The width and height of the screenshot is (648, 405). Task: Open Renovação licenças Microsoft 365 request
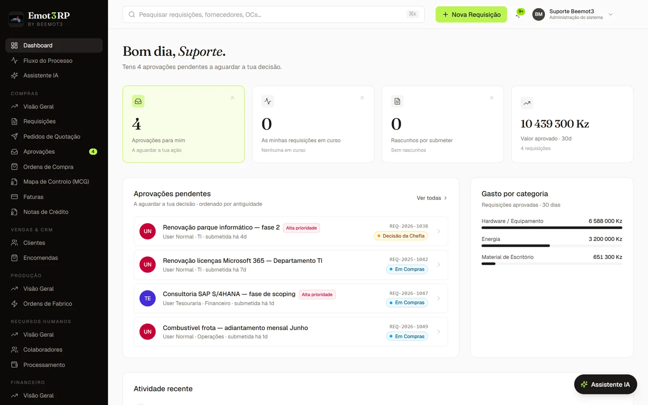pyautogui.click(x=291, y=264)
